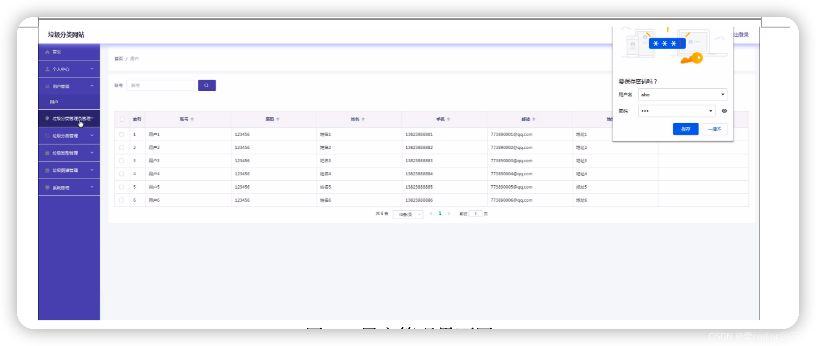Image resolution: width=816 pixels, height=346 pixels.
Task: Click the list icon beside 用户管理
Action: pos(47,86)
